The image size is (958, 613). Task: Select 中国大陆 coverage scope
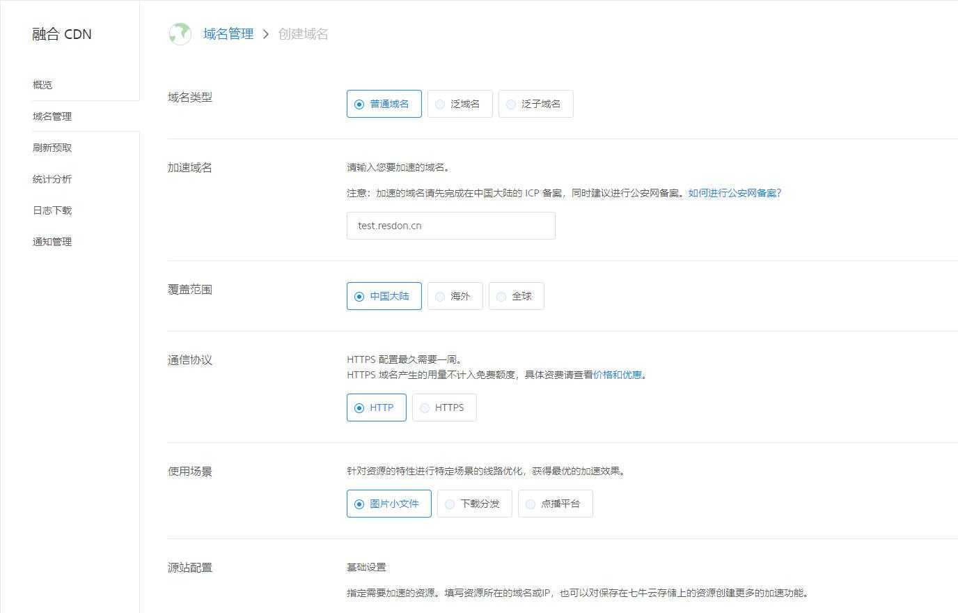point(384,295)
